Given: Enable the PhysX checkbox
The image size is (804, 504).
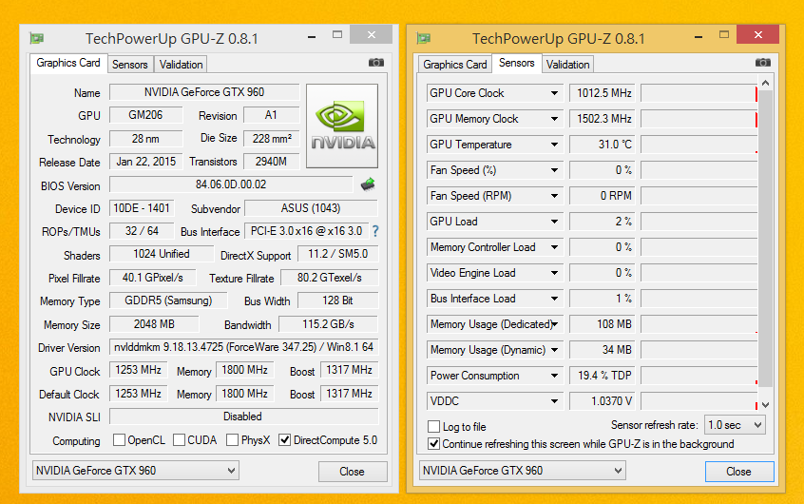Looking at the screenshot, I should coord(232,440).
